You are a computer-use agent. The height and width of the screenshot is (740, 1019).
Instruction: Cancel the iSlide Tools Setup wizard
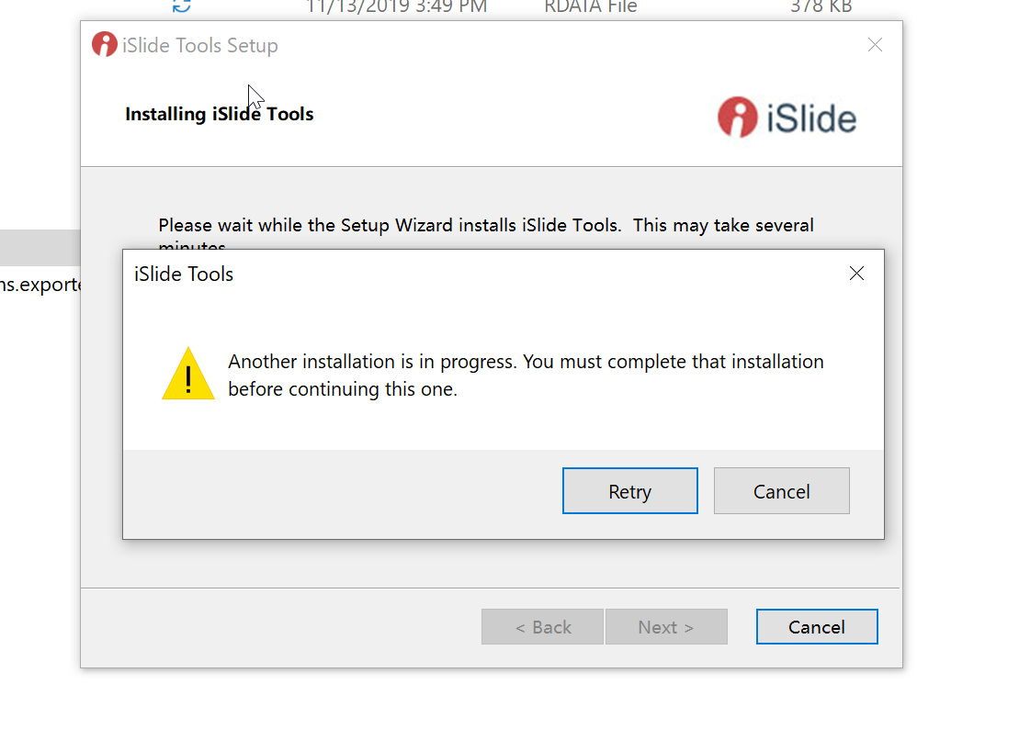[x=817, y=626]
